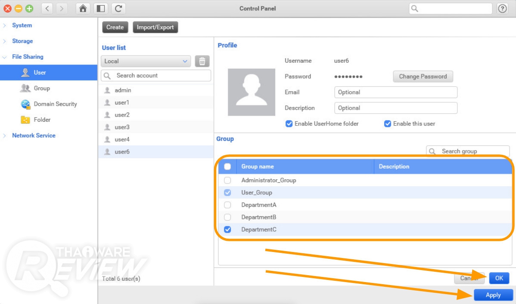Click the magnifier in top search bar
The height and width of the screenshot is (304, 516).
coord(415,9)
